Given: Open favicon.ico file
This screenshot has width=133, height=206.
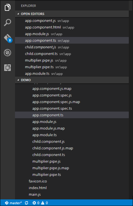Looking at the screenshot, I should point(72,181).
